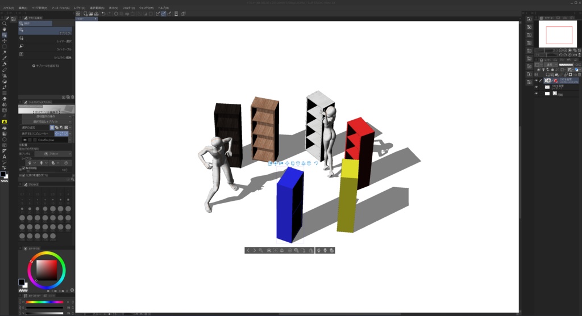
Task: Zoom out using Navigator minus icon
Action: (x=560, y=50)
